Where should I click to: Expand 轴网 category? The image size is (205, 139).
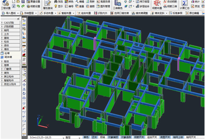(x=10, y=30)
